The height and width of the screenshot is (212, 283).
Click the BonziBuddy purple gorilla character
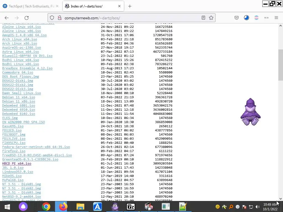[x=250, y=112]
